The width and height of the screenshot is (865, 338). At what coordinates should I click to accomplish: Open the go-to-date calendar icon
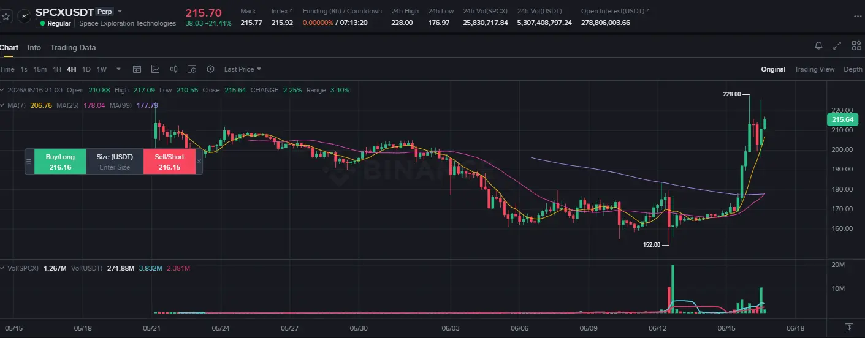point(137,69)
